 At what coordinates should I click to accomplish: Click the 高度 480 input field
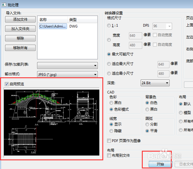click(135, 45)
